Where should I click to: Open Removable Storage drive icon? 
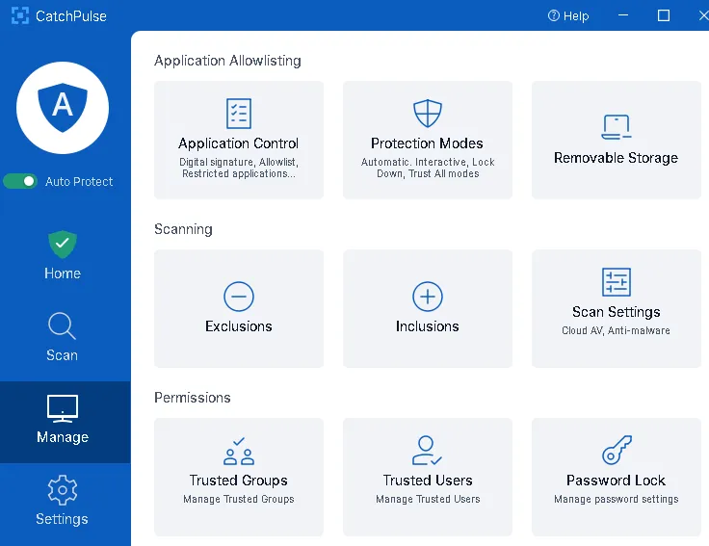point(616,126)
